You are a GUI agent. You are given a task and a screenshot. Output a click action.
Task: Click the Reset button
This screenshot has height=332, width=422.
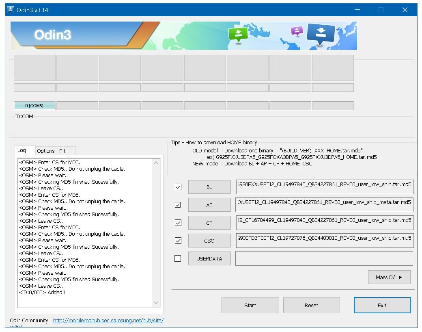[x=311, y=305]
